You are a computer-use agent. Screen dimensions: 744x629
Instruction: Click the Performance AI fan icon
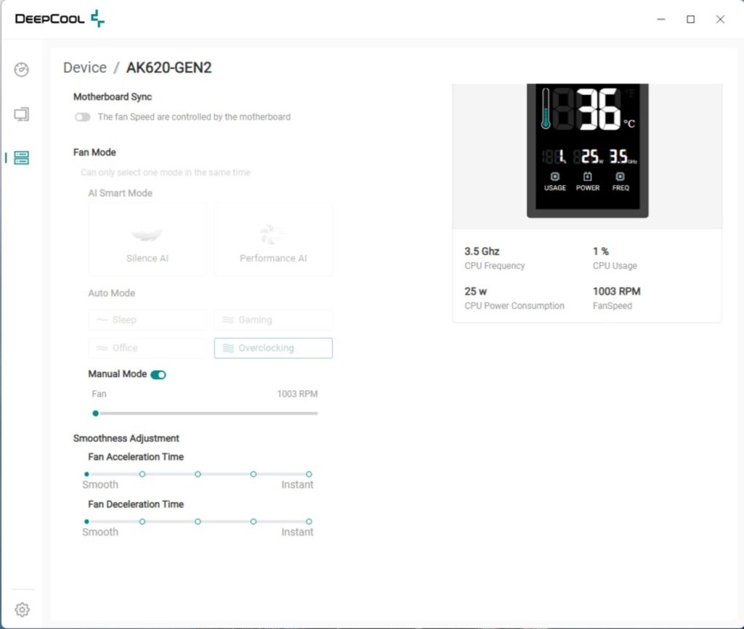click(x=272, y=234)
